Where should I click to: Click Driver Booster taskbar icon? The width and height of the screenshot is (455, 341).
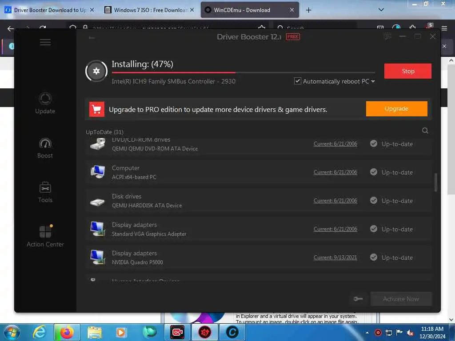[x=205, y=332]
